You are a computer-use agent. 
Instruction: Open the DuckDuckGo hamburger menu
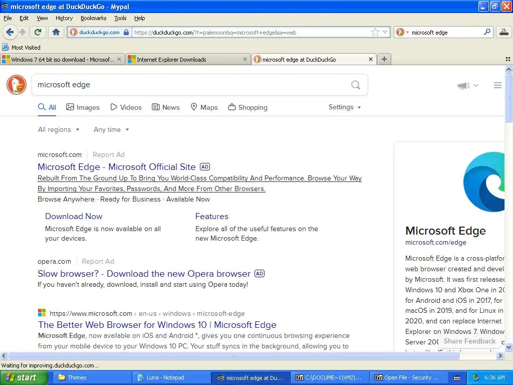497,85
